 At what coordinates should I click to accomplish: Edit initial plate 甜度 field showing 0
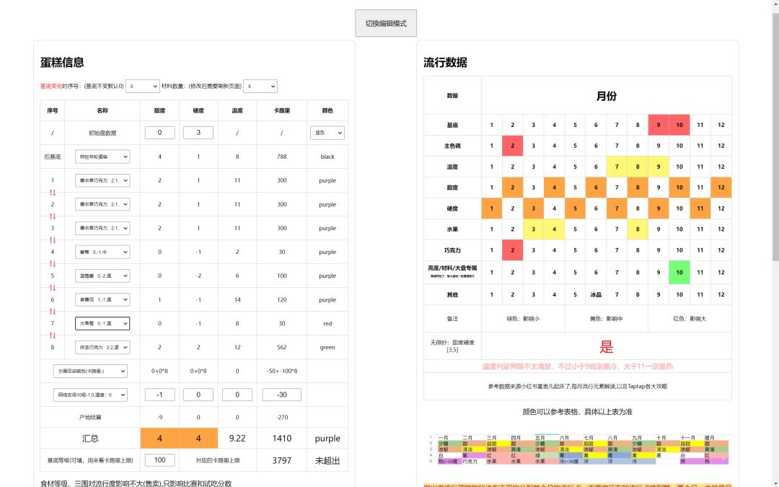click(x=159, y=133)
